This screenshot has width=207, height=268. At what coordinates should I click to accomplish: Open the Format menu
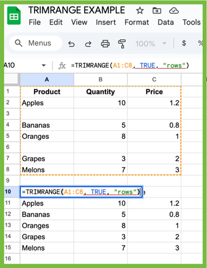(x=136, y=22)
